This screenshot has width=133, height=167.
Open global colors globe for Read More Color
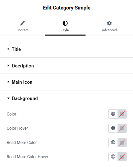click(x=113, y=142)
